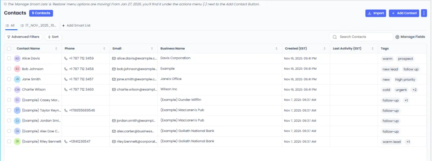This screenshot has height=161, width=432.
Task: Click the Wilson Inc business name
Action: pyautogui.click(x=169, y=89)
